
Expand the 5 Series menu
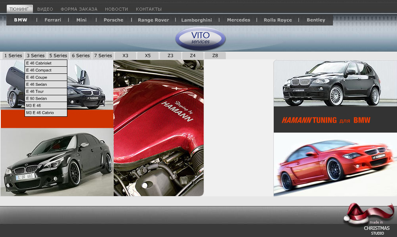58,56
